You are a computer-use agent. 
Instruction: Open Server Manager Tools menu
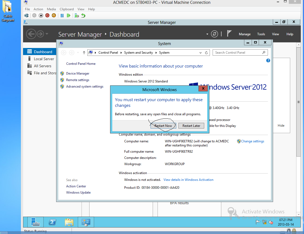[x=261, y=34]
